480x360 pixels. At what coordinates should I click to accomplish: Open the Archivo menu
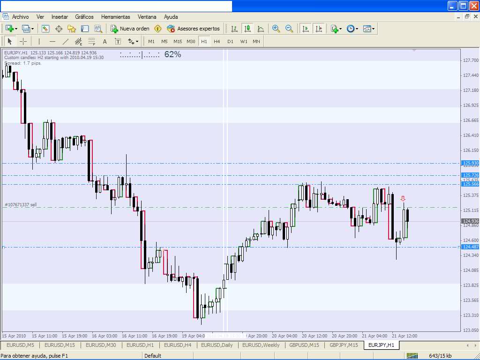20,17
